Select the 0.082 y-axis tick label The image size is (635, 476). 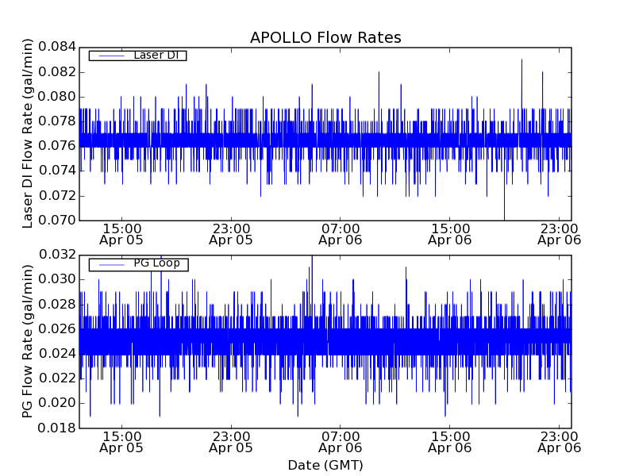pyautogui.click(x=57, y=72)
